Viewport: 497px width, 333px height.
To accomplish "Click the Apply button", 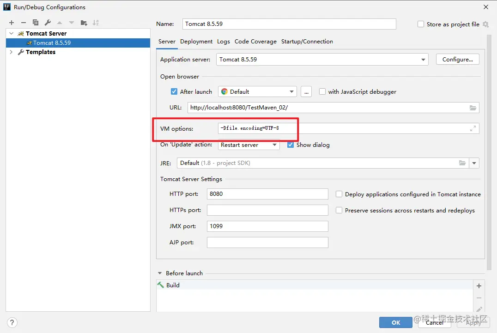I will click(473, 322).
